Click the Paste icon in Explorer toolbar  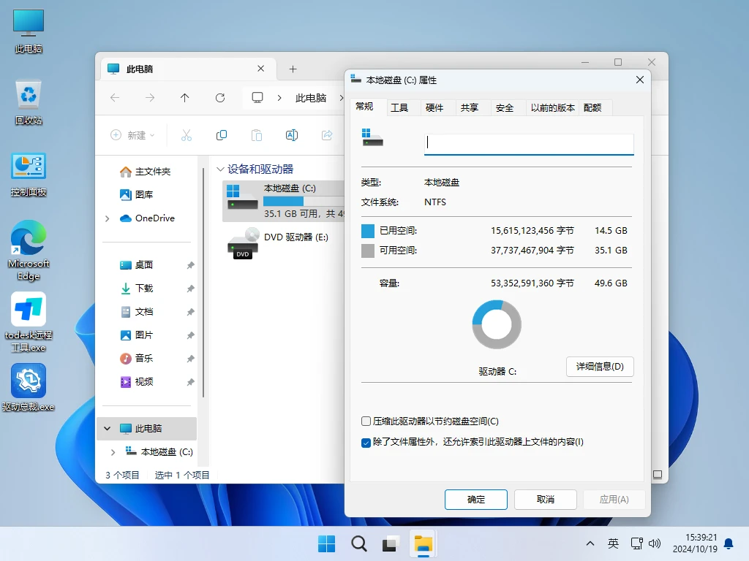point(257,135)
